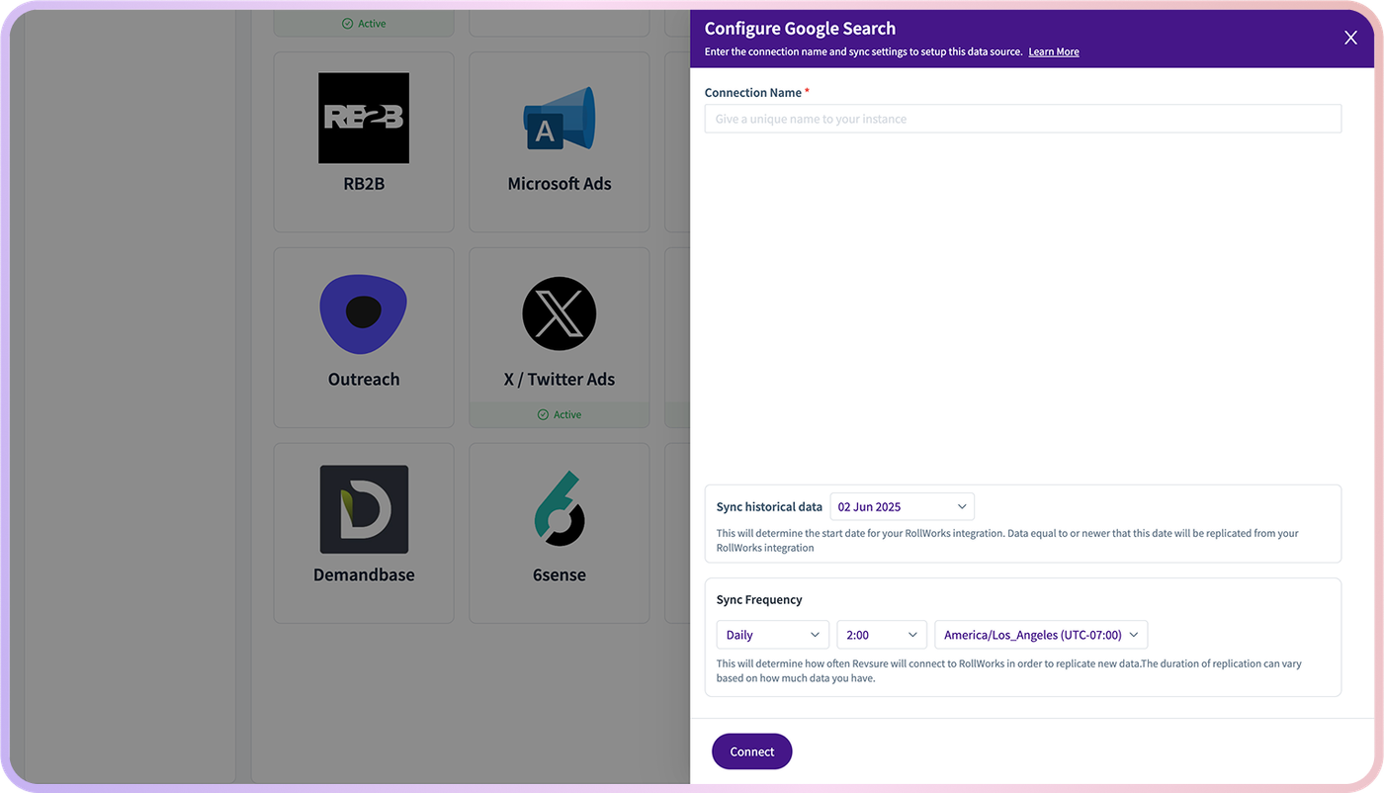Open the Learn More link
This screenshot has height=793, width=1384.
coord(1054,51)
